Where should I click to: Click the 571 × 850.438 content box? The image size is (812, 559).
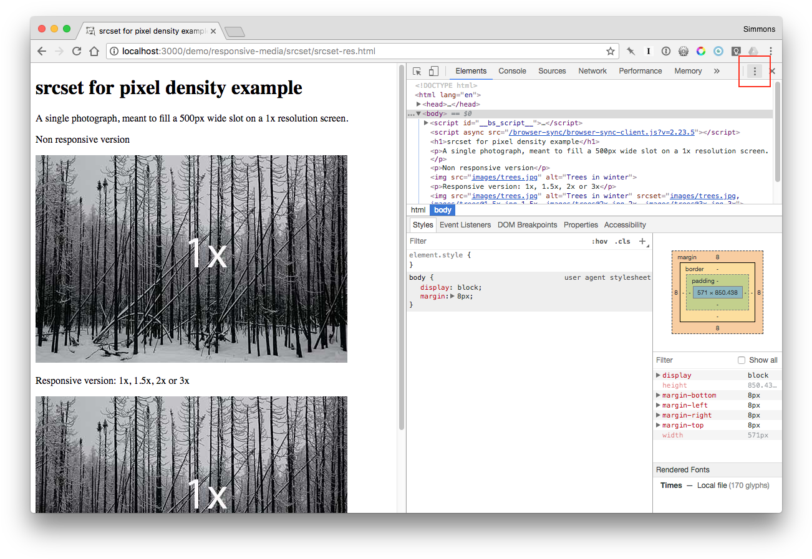coord(717,292)
